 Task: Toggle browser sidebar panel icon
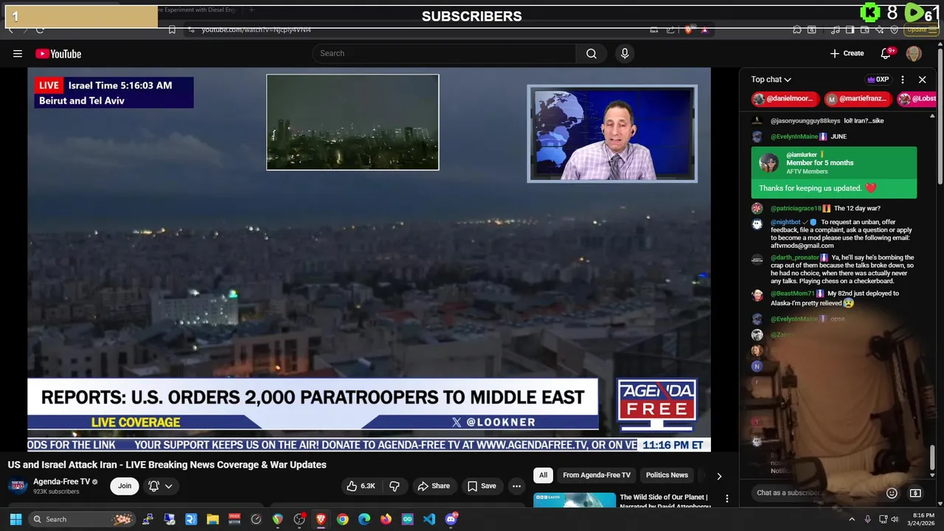tap(850, 29)
